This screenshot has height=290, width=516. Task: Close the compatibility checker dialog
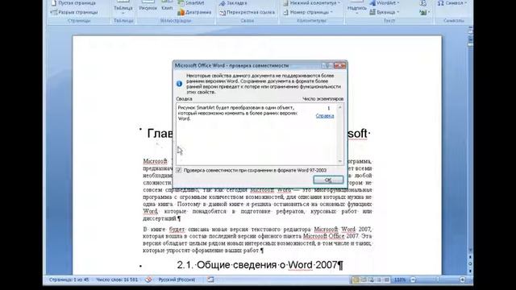(339, 65)
